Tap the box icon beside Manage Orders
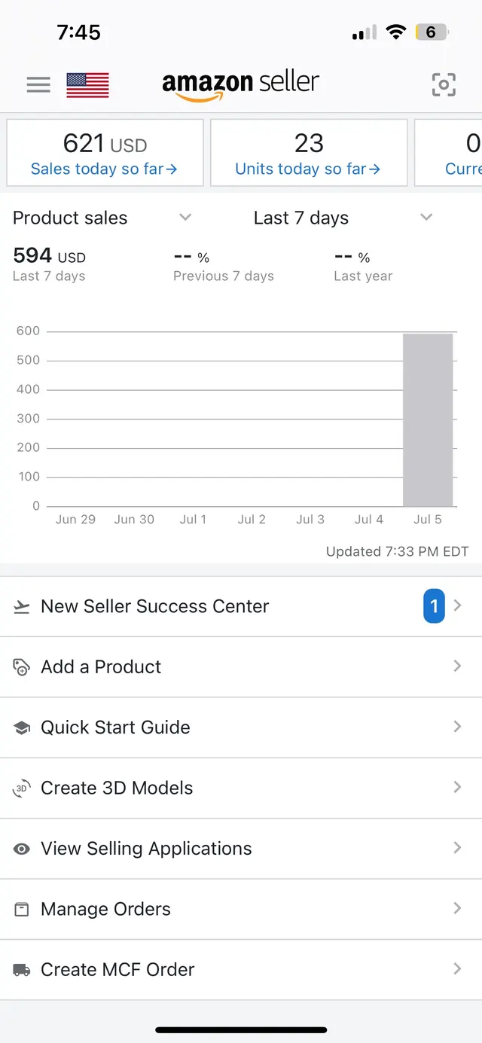482x1043 pixels. pyautogui.click(x=22, y=910)
